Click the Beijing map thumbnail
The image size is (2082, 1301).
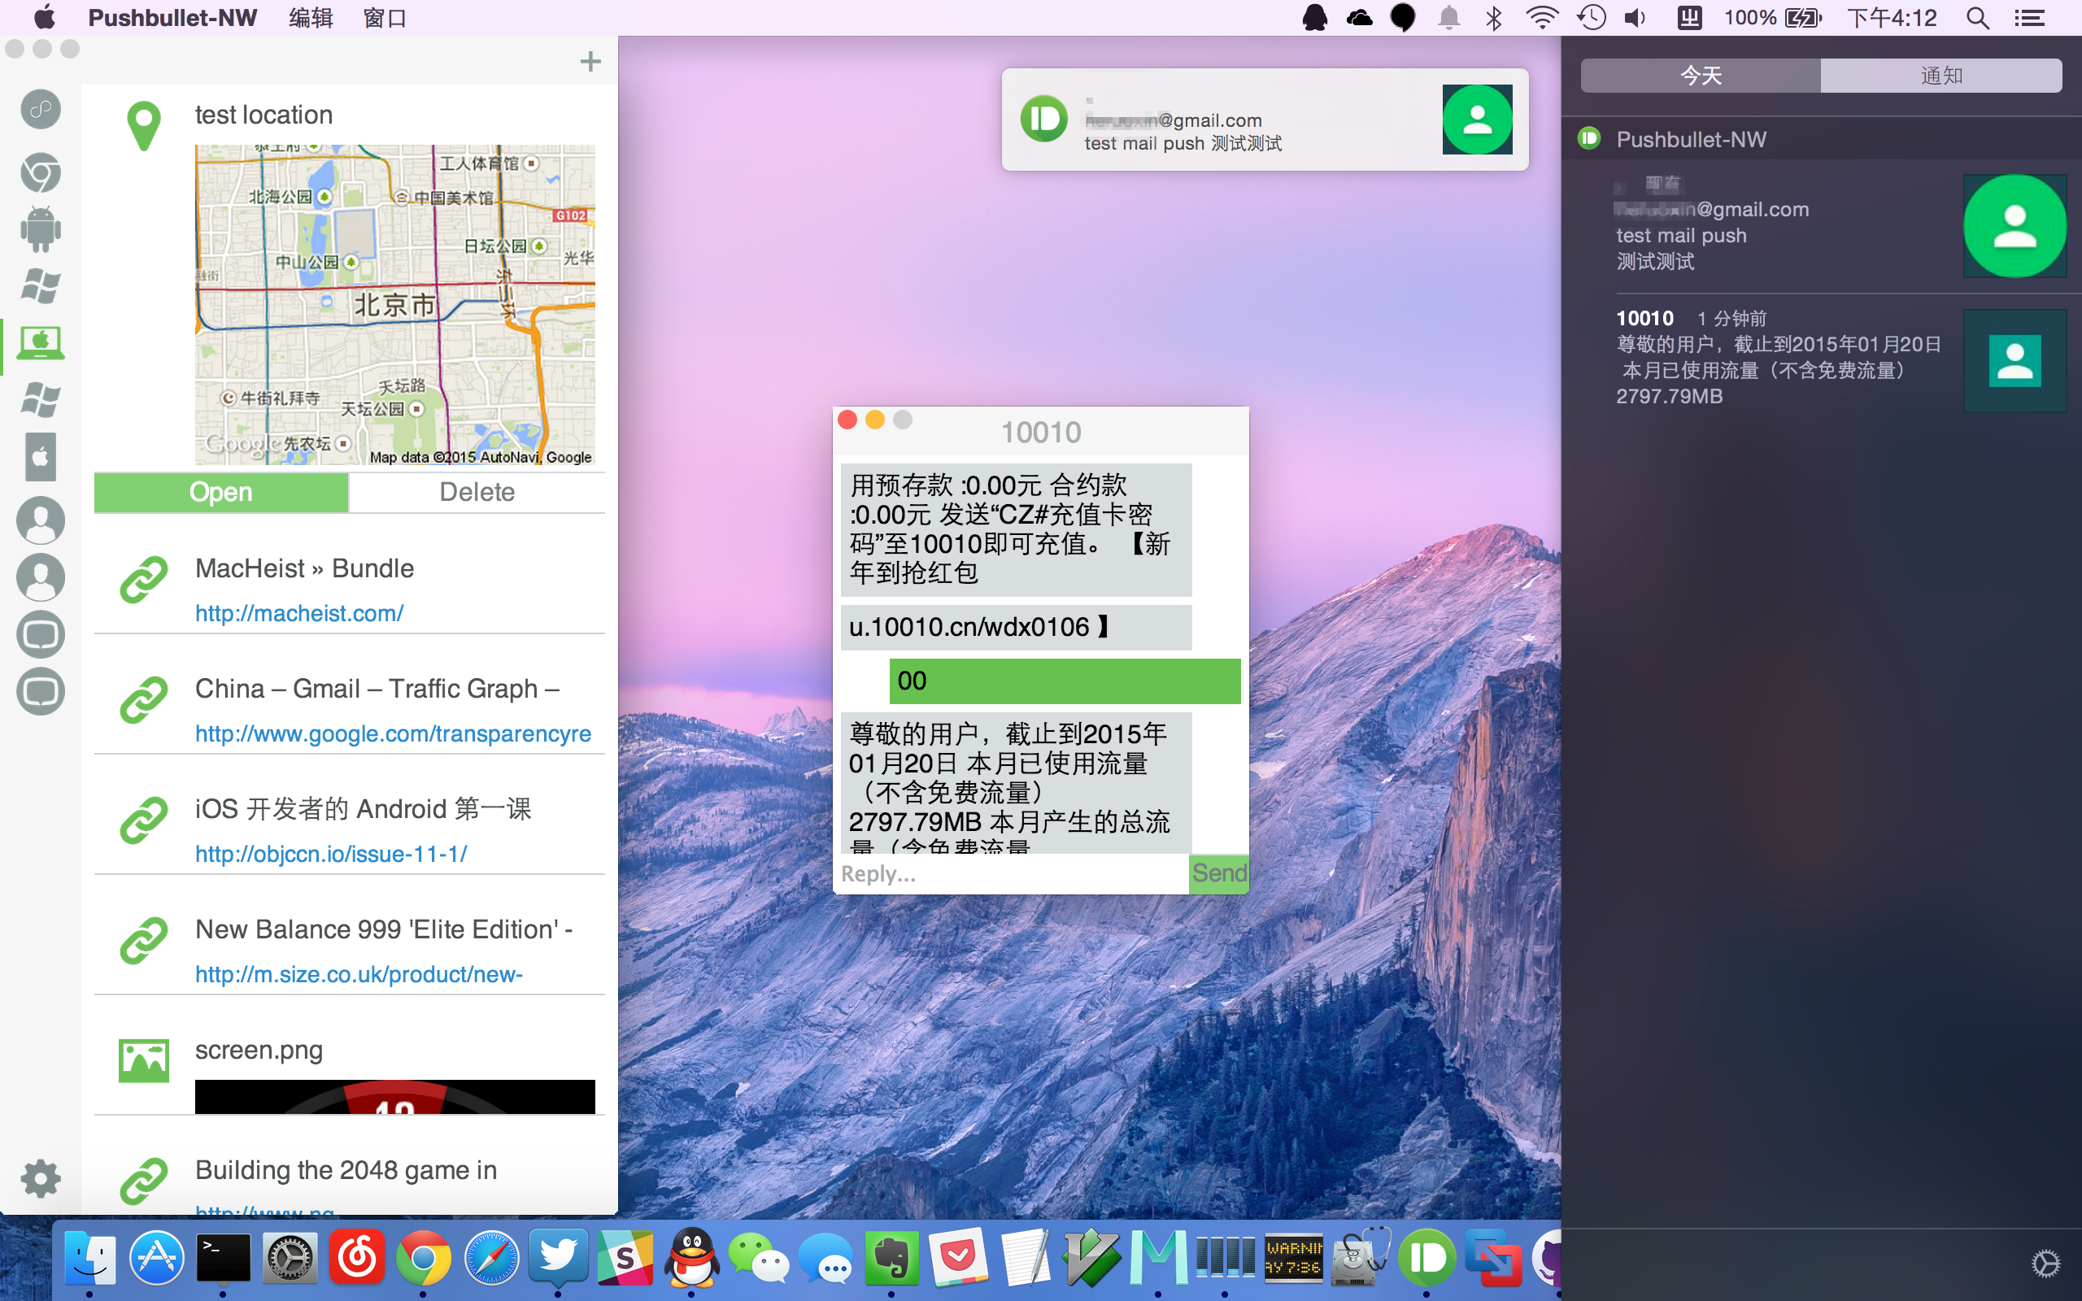tap(395, 305)
